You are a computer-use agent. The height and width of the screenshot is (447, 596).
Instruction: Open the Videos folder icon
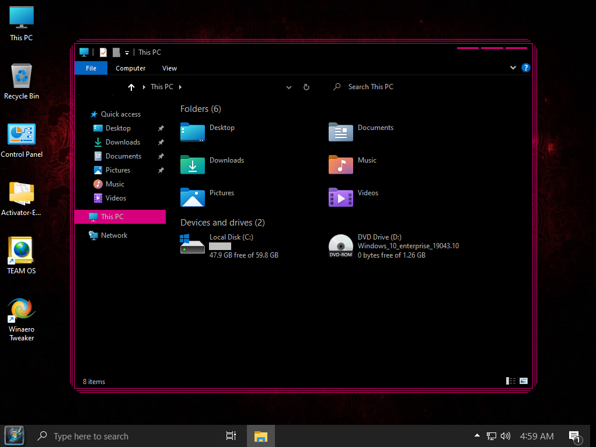click(x=341, y=198)
